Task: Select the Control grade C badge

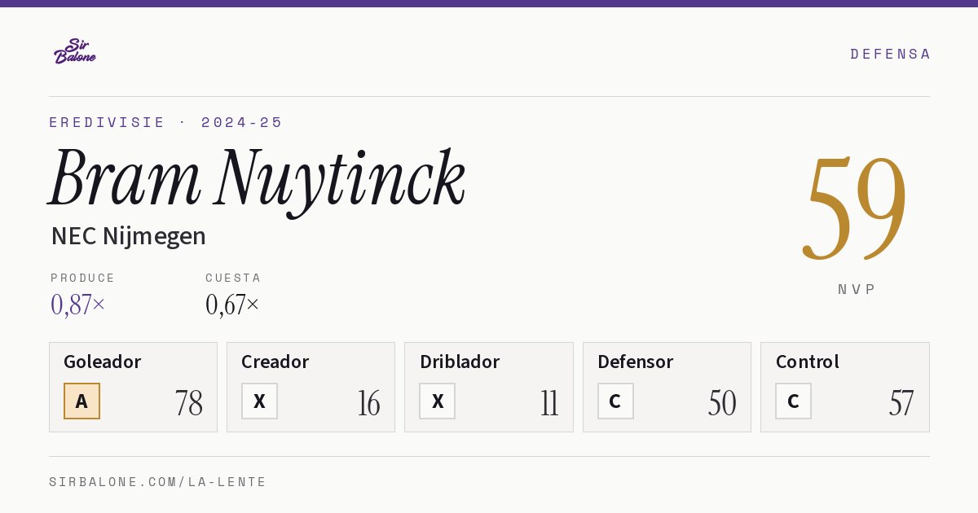Action: tap(793, 401)
